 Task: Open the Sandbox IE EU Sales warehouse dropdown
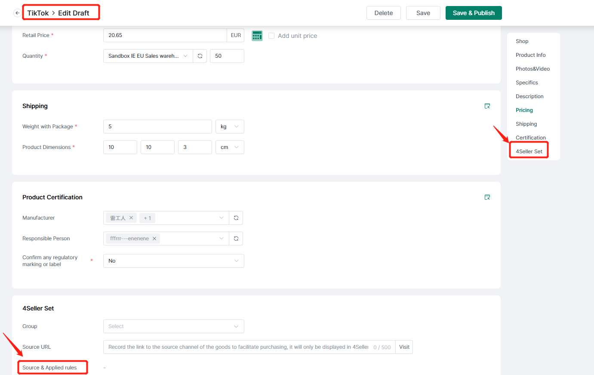(148, 56)
